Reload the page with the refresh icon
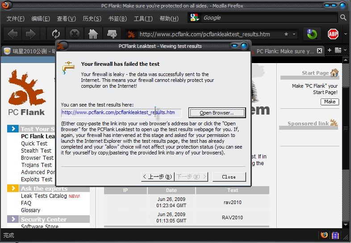Viewport: 351px width, 243px height. pyautogui.click(x=56, y=34)
